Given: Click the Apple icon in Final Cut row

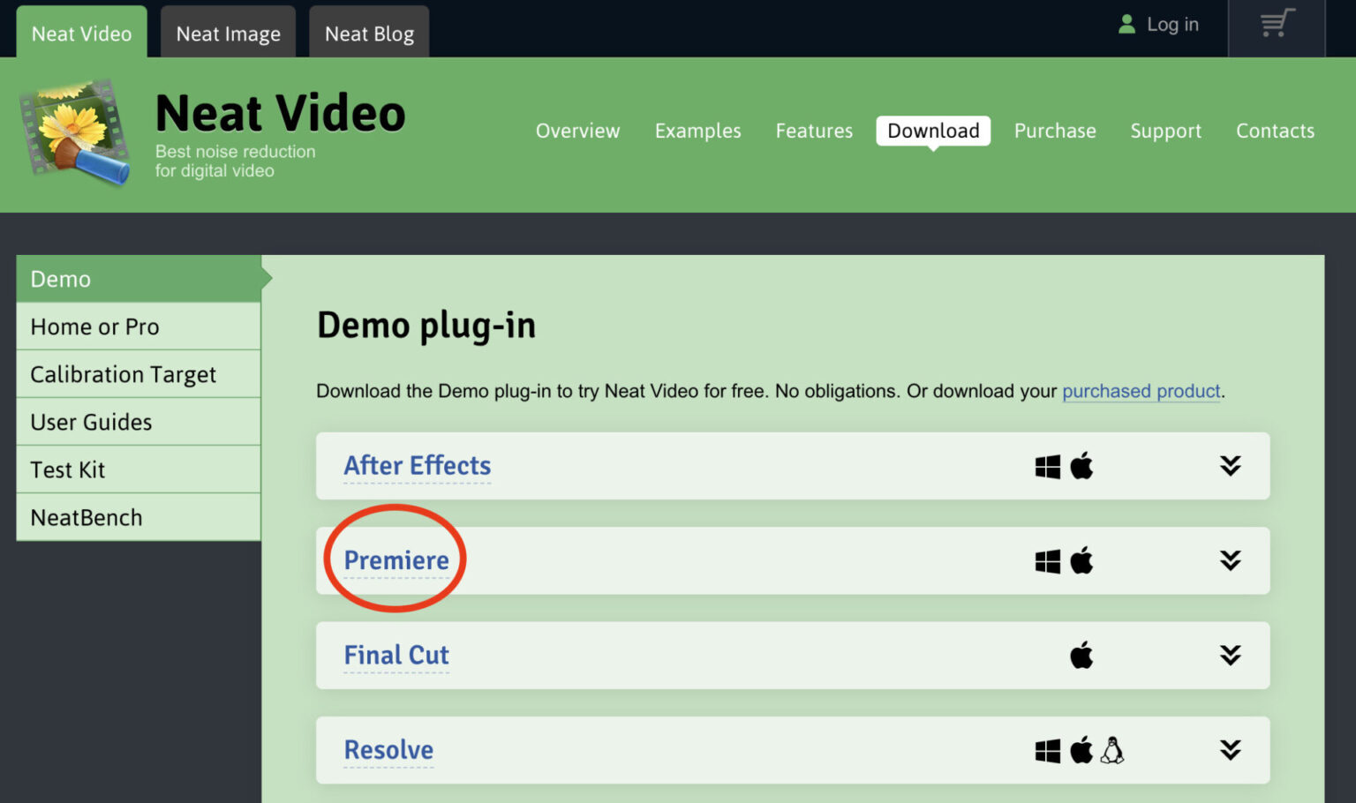Looking at the screenshot, I should click(1081, 655).
